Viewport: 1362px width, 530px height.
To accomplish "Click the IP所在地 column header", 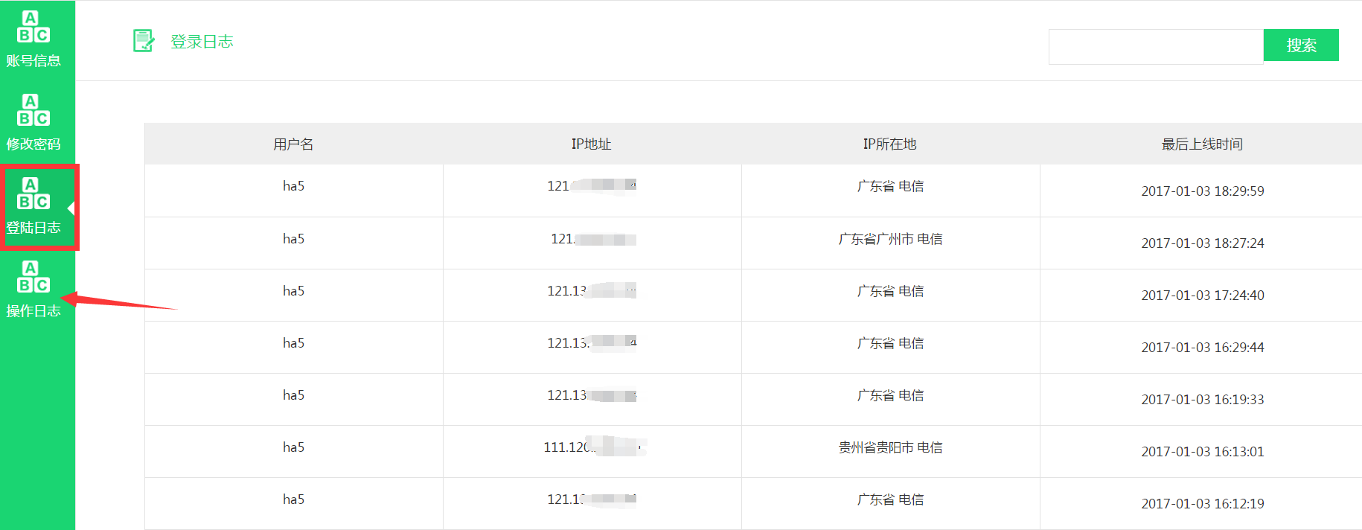I will [889, 144].
